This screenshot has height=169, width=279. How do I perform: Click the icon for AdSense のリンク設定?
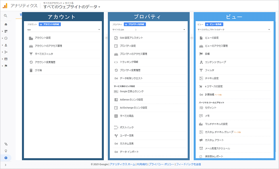[116, 100]
